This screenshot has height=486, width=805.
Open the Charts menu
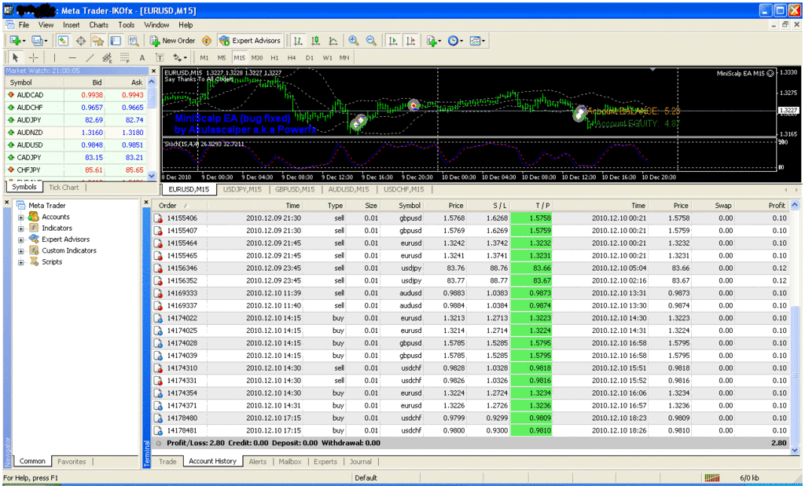point(98,24)
